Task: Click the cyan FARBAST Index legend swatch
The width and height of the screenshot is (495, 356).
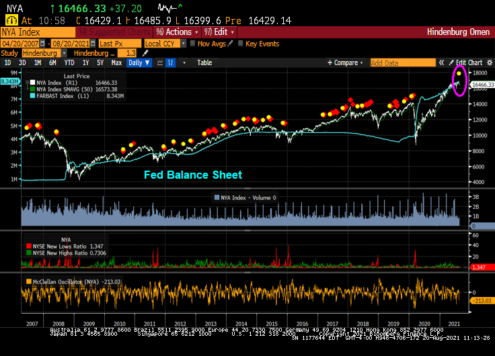Action: click(x=31, y=96)
